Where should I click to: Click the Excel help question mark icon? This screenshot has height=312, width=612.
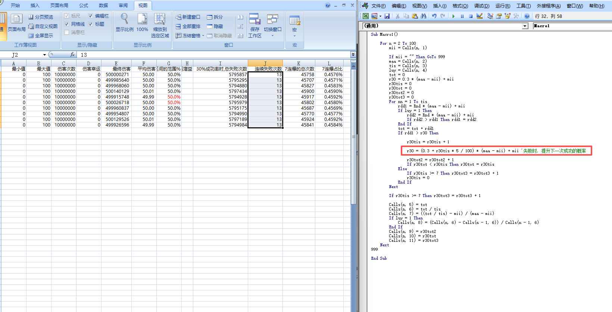[x=328, y=5]
